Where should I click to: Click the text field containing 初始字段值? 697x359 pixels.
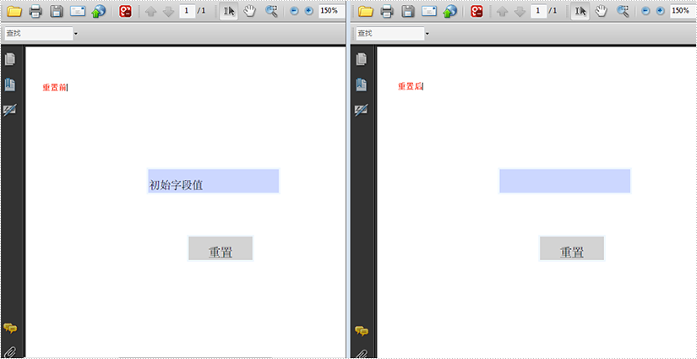tap(213, 182)
